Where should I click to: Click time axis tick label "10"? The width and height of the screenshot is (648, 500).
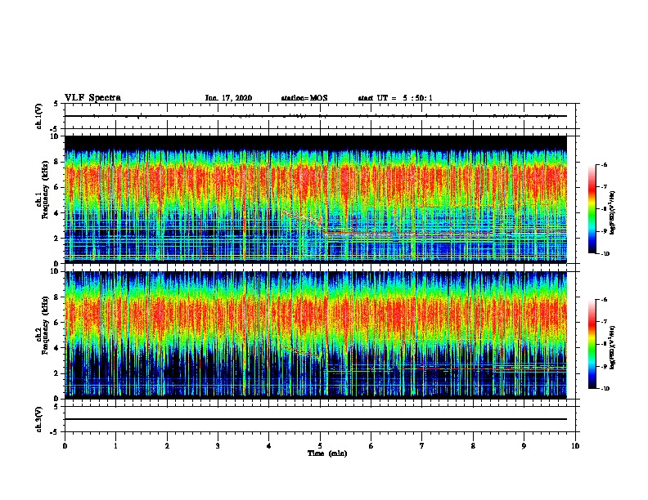(x=575, y=446)
